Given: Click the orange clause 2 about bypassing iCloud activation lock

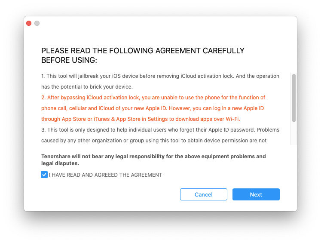Looking at the screenshot, I should (153, 108).
